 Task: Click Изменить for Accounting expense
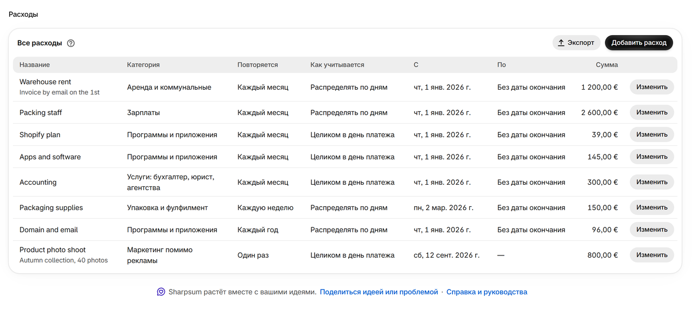coord(652,182)
